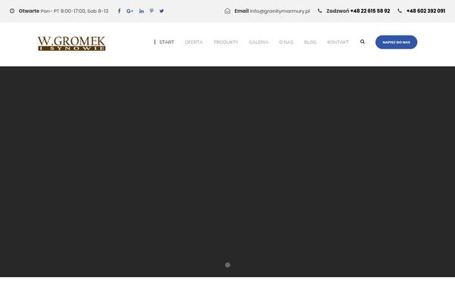Open the Google Plus social icon
The width and height of the screenshot is (455, 303).
point(130,11)
